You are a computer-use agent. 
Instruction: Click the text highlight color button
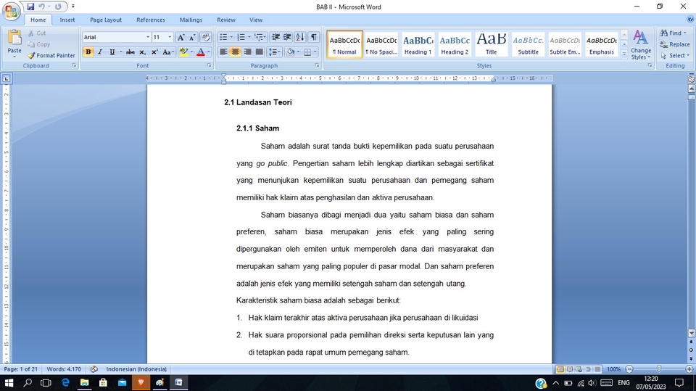coord(183,52)
